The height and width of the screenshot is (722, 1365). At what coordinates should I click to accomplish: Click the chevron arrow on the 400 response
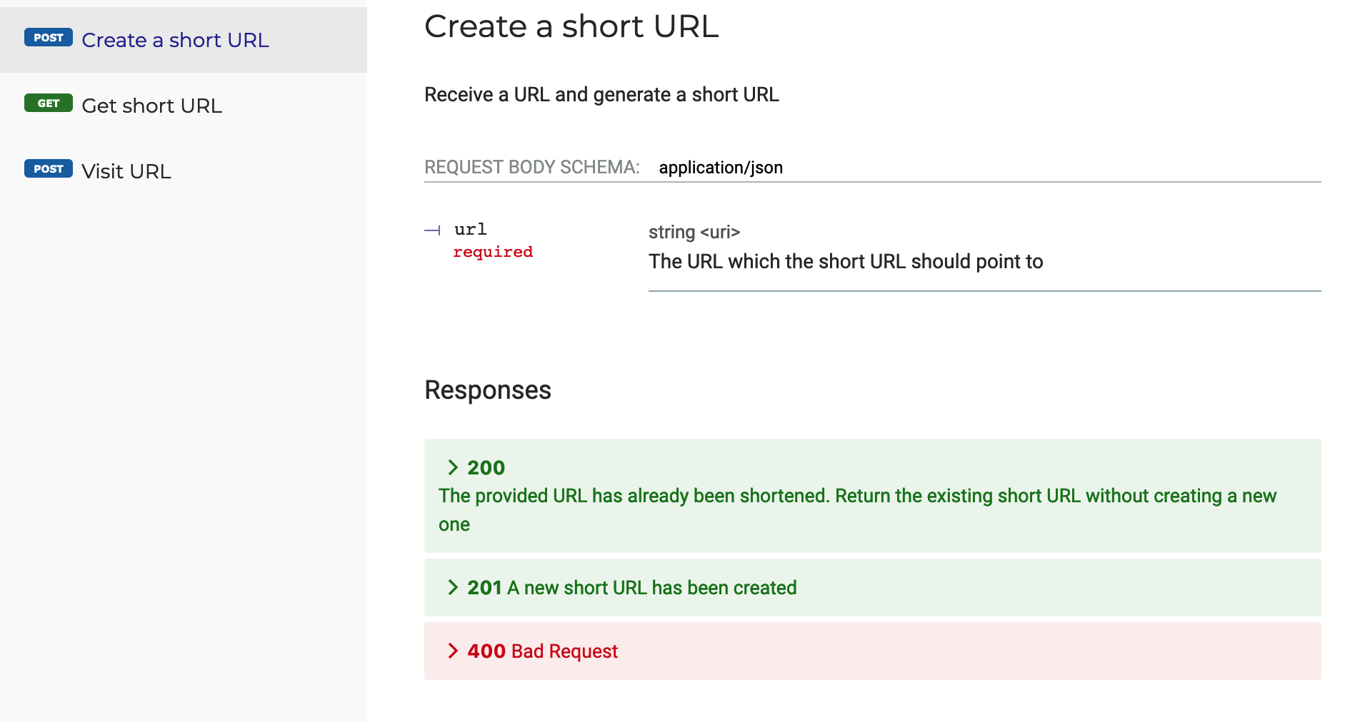(x=453, y=650)
